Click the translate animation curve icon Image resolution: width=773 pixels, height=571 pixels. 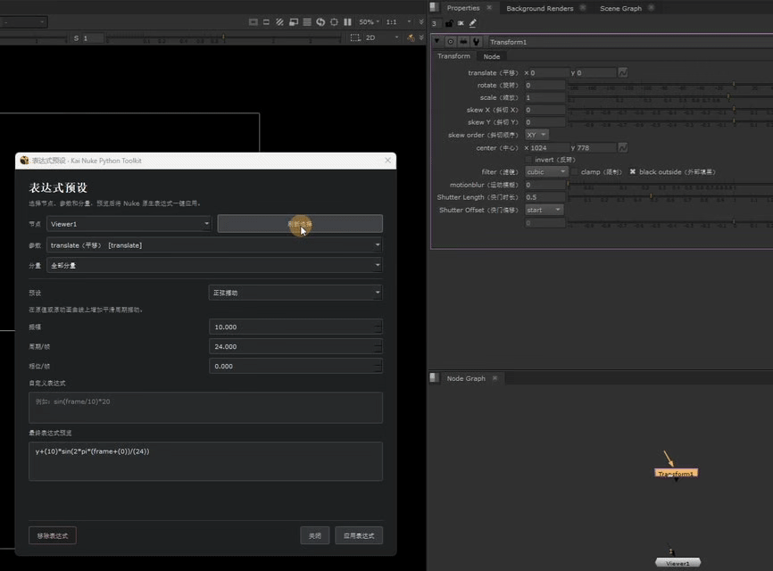623,72
